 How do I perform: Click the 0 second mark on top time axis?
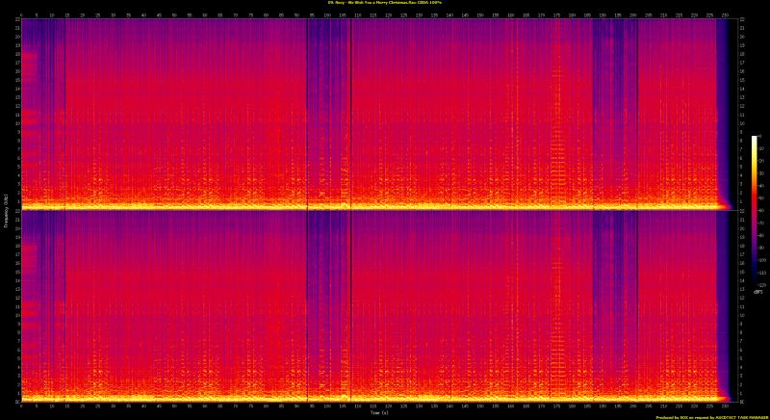[x=21, y=14]
